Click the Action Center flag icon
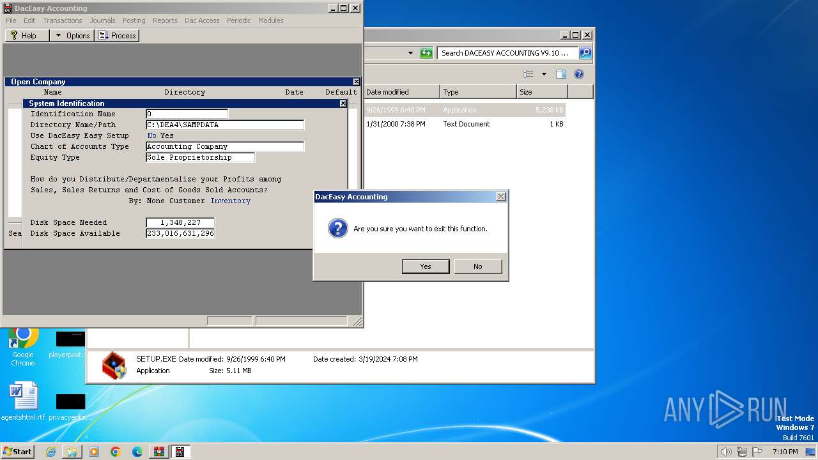The image size is (818, 460). 757,452
